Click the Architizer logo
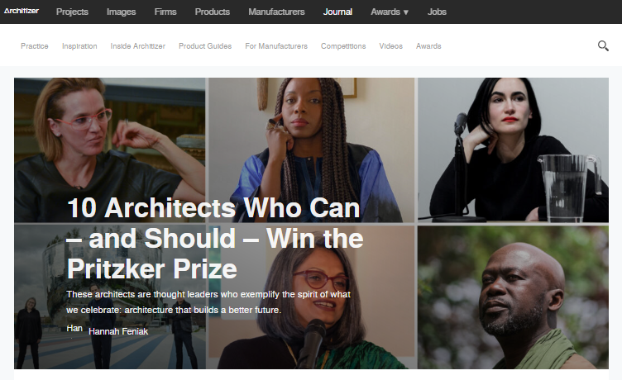Viewport: 622px width, 380px height. [21, 11]
